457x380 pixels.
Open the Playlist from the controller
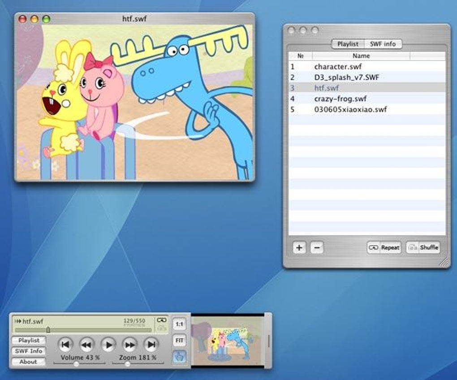[29, 340]
